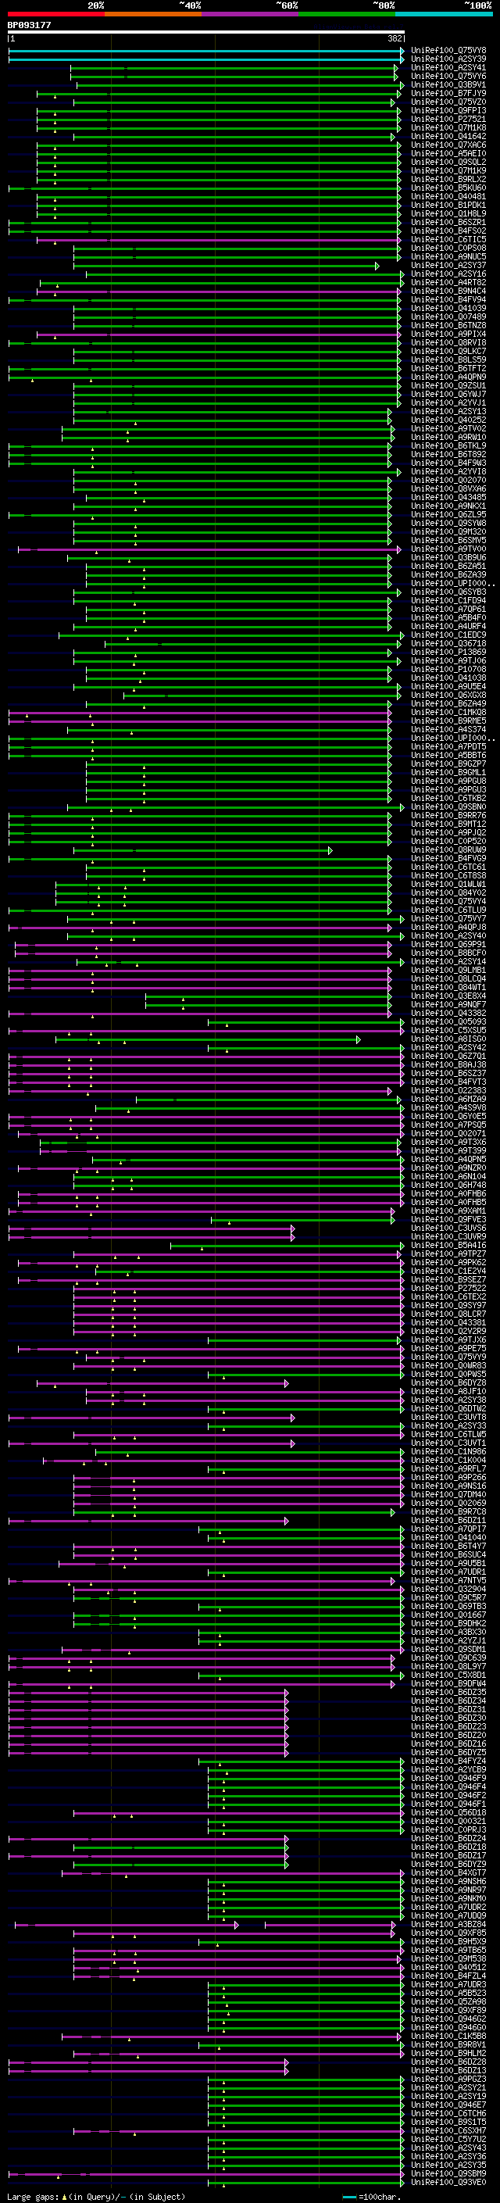Select hit UniRef100_Q9M320
Viewport: 500px width, 2203px height.
tap(448, 532)
